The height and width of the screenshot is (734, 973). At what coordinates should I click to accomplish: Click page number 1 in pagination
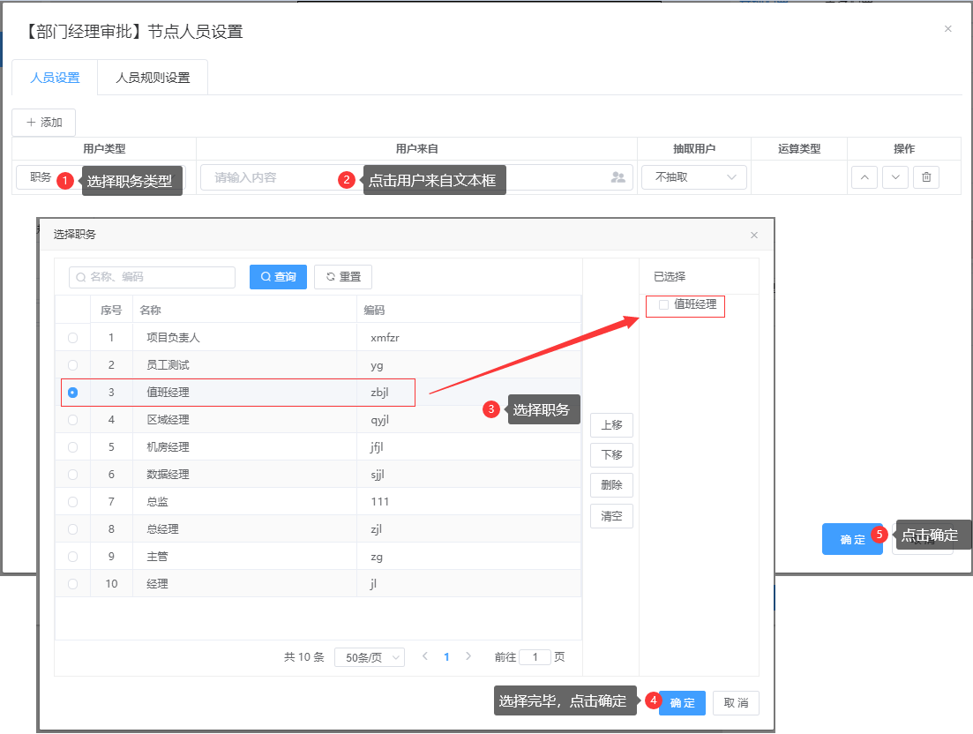click(x=446, y=657)
